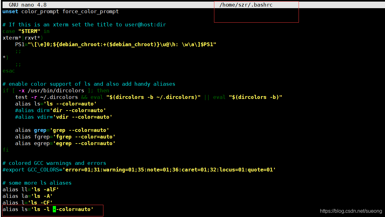Click the 'fi' keyword line
The height and width of the screenshot is (217, 385).
[x=6, y=150]
